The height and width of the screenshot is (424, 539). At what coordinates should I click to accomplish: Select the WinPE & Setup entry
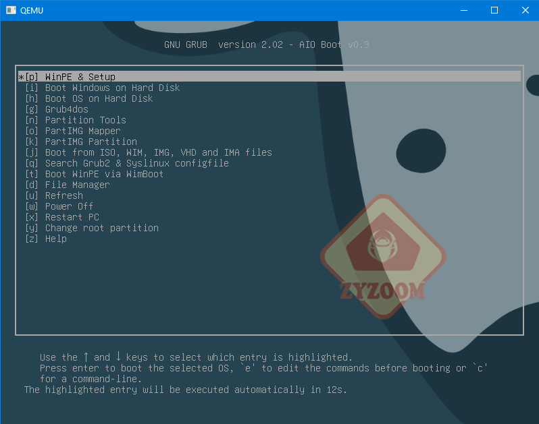point(269,76)
